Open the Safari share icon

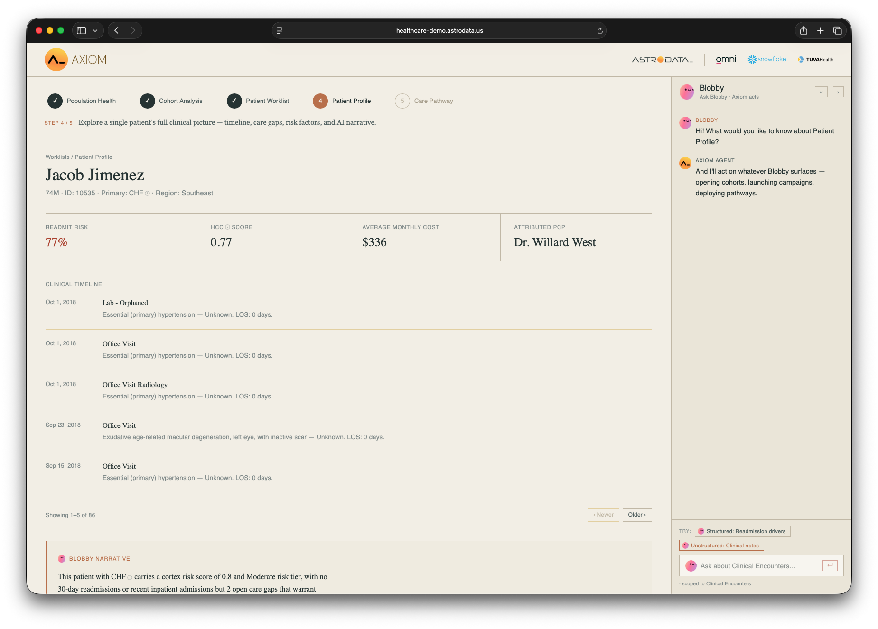803,30
